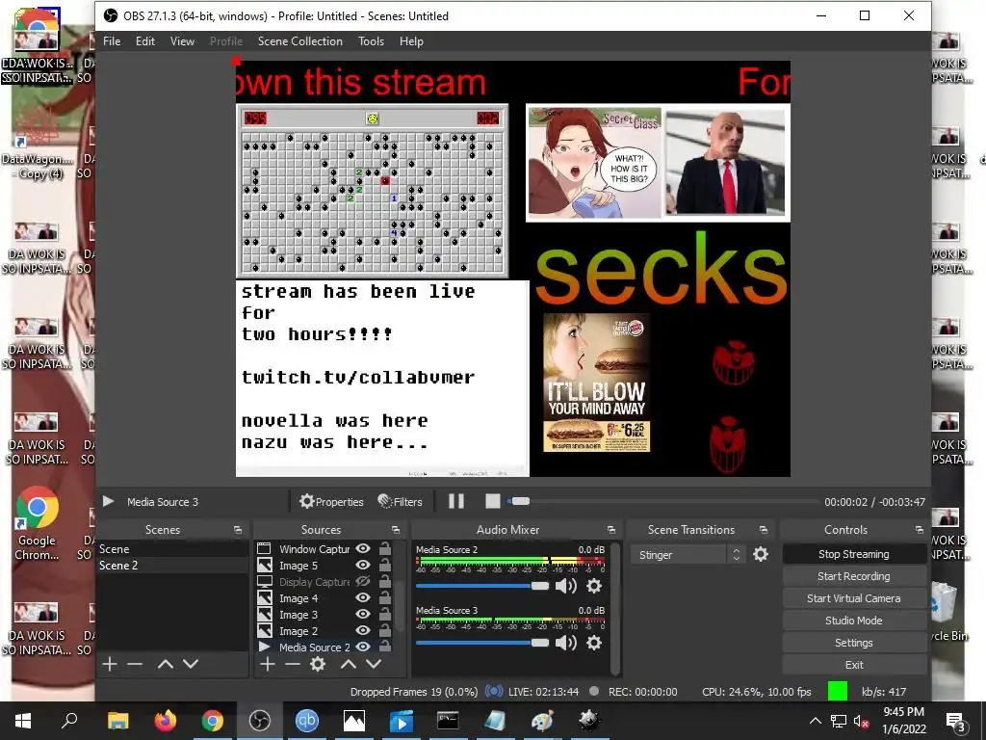
Task: Open the Windows Start menu
Action: [x=23, y=721]
